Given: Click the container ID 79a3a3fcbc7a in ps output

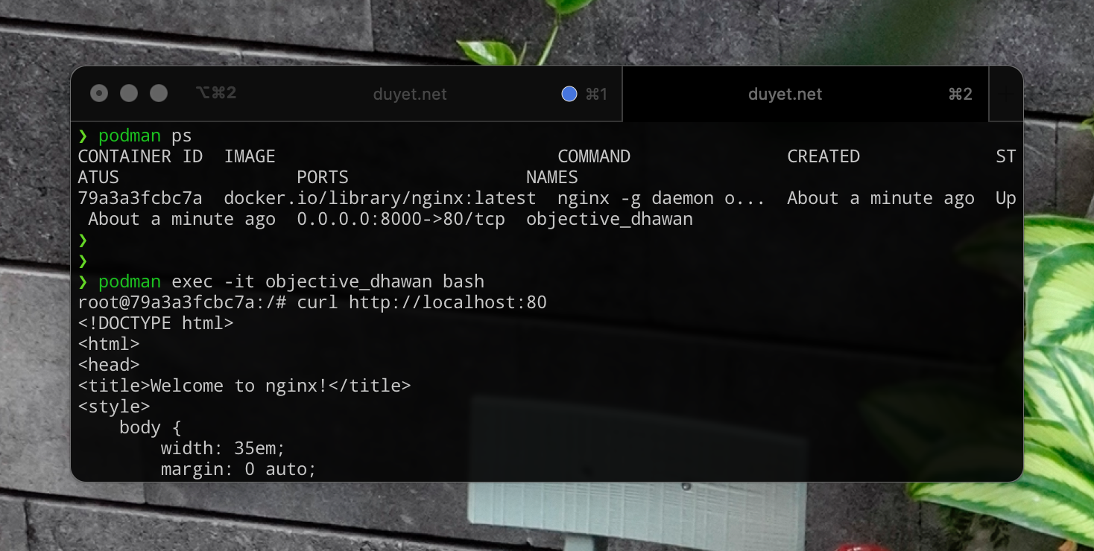Looking at the screenshot, I should 140,198.
